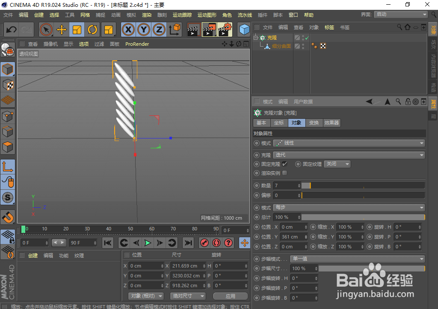Select 细分曲面 object in tree
Viewport: 438px width, 309px height.
[x=281, y=46]
